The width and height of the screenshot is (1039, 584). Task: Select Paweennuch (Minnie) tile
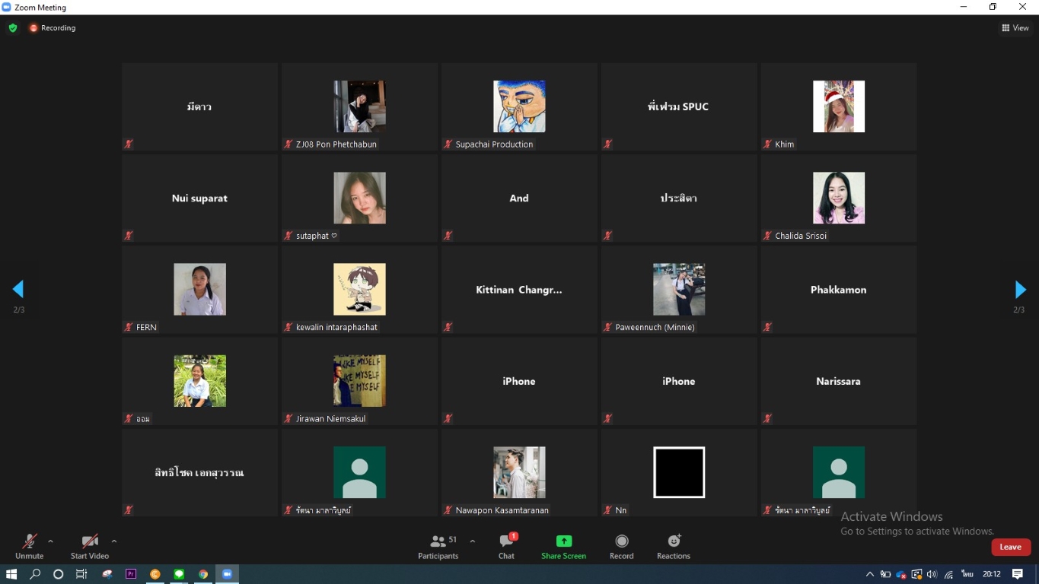tap(679, 290)
